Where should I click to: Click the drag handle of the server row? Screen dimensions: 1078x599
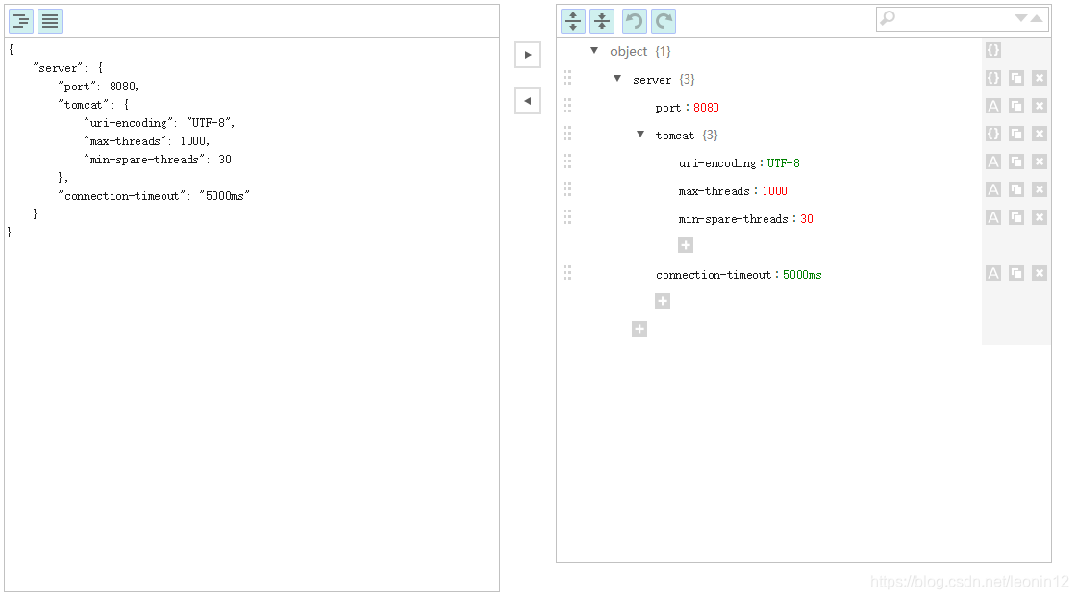567,78
